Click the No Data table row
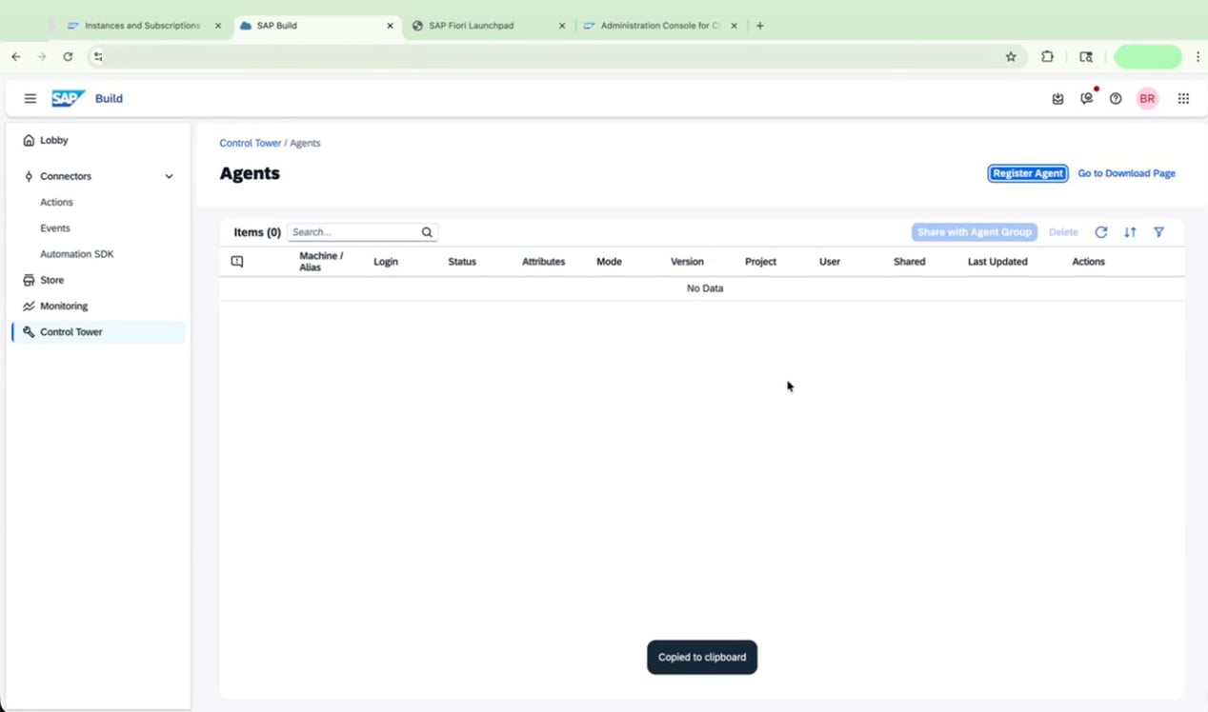 click(702, 288)
